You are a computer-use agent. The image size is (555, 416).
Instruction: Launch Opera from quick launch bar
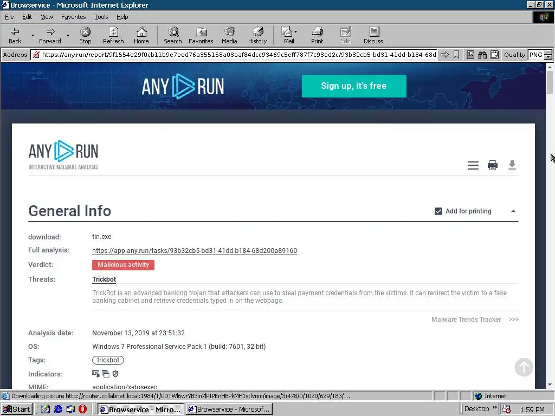tap(82, 409)
